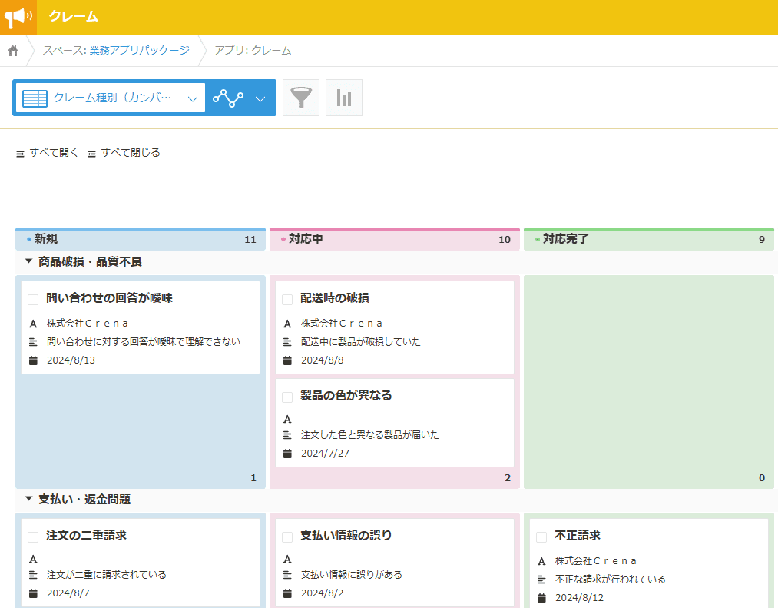Check the 問い合わせの回答が曖昧 card checkbox
The image size is (778, 608).
click(x=33, y=300)
